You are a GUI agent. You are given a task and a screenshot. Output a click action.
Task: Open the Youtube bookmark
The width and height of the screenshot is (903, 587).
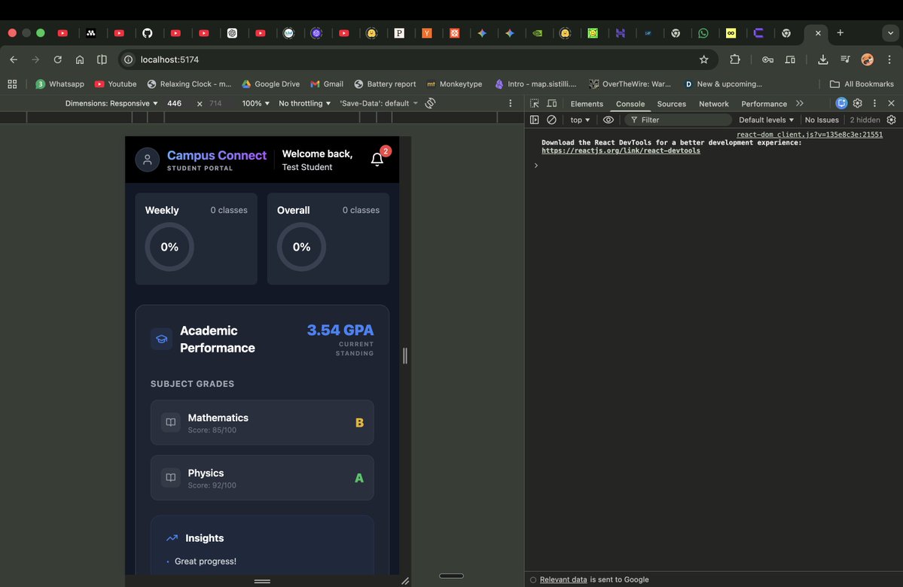click(116, 84)
